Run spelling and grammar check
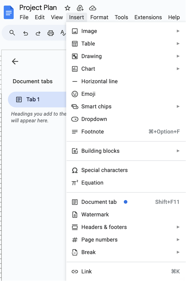This screenshot has width=186, height=281. tap(63, 33)
